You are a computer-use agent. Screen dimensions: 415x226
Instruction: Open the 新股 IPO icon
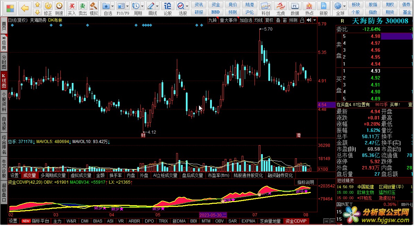pyautogui.click(x=323, y=8)
